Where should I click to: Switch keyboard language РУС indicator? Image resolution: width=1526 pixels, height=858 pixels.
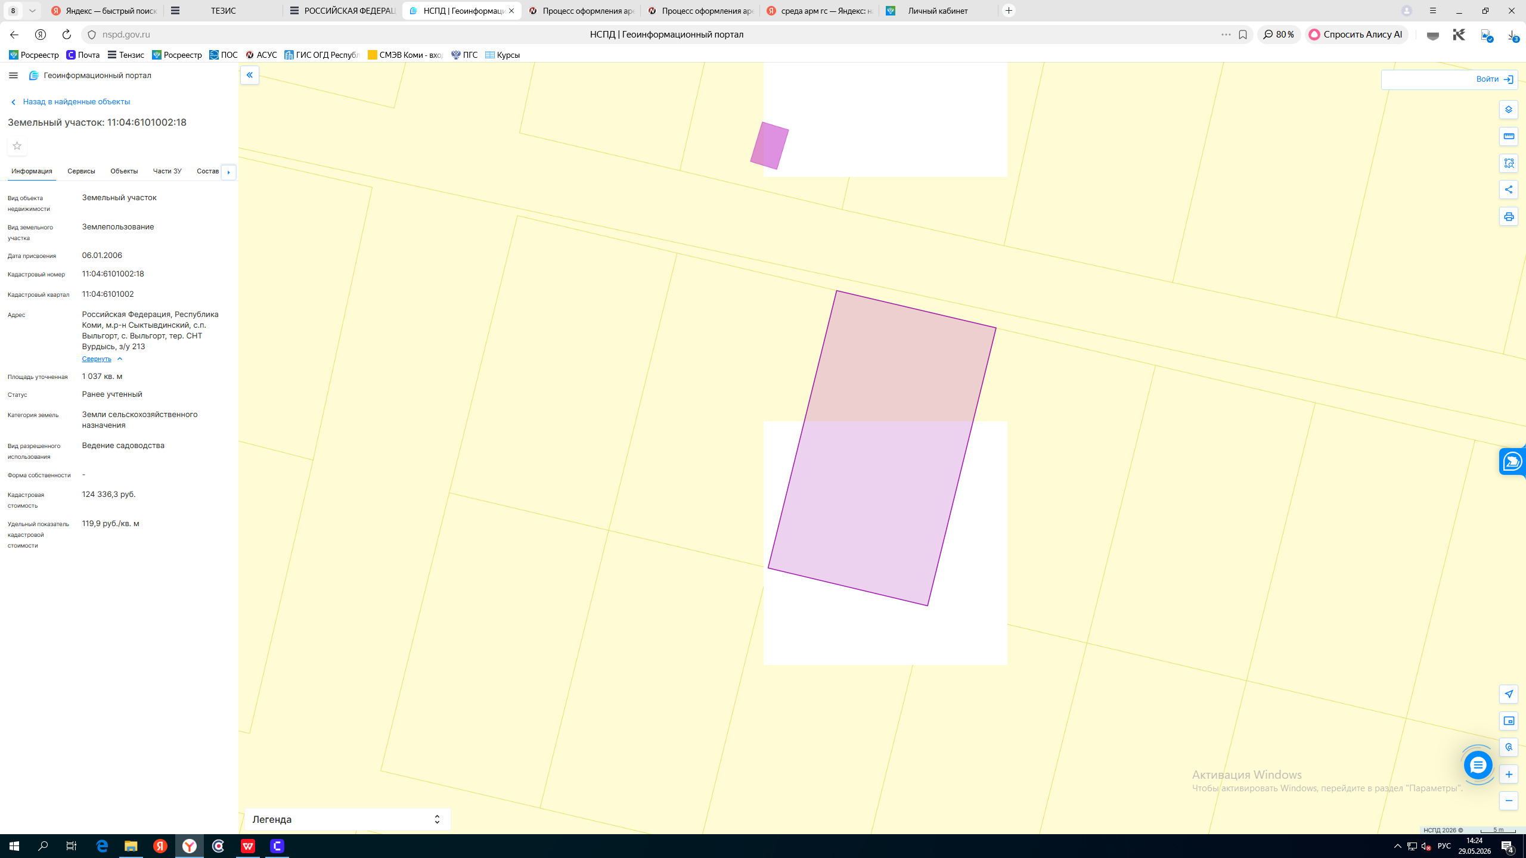click(x=1444, y=846)
